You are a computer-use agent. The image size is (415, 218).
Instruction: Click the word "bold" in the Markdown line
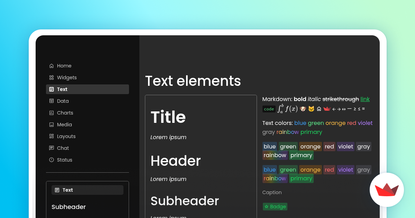click(300, 99)
